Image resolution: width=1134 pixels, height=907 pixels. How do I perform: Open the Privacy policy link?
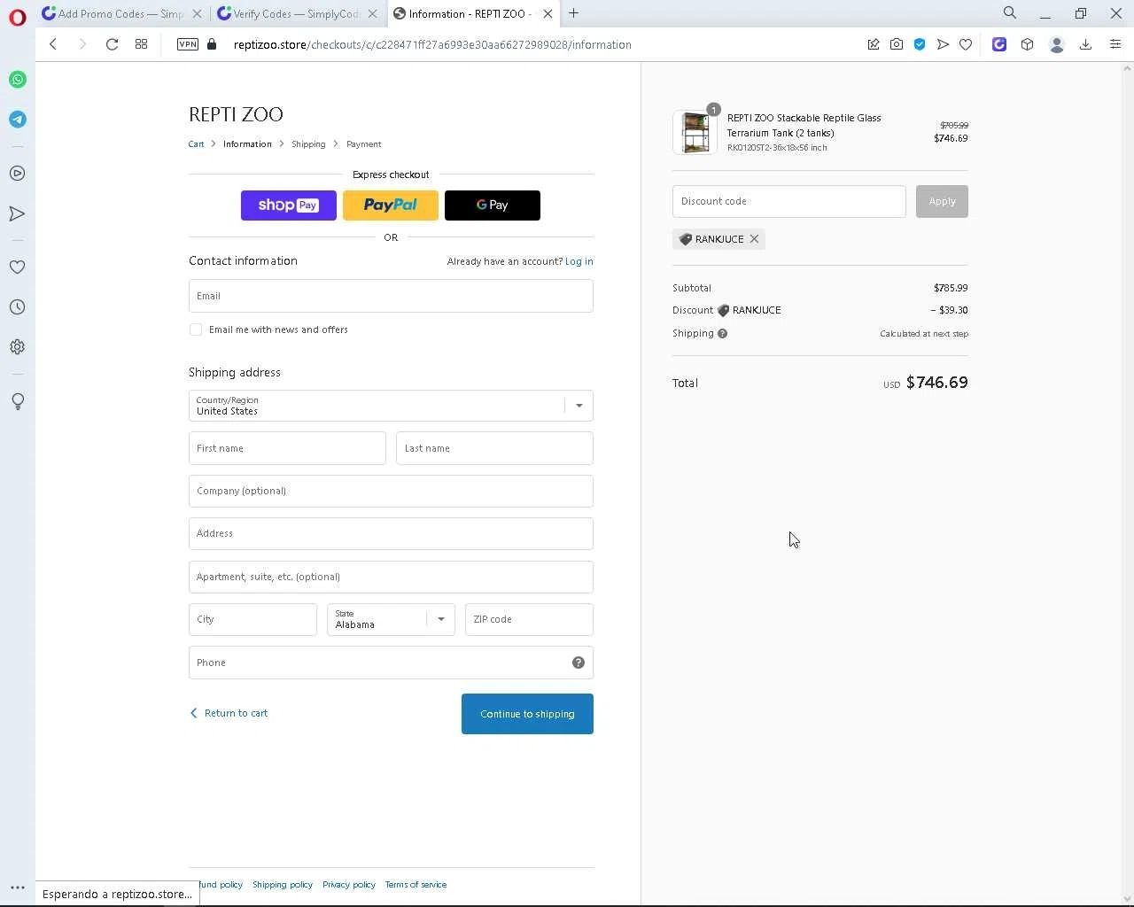[349, 885]
